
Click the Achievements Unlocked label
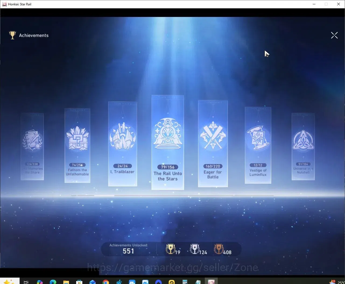click(129, 245)
